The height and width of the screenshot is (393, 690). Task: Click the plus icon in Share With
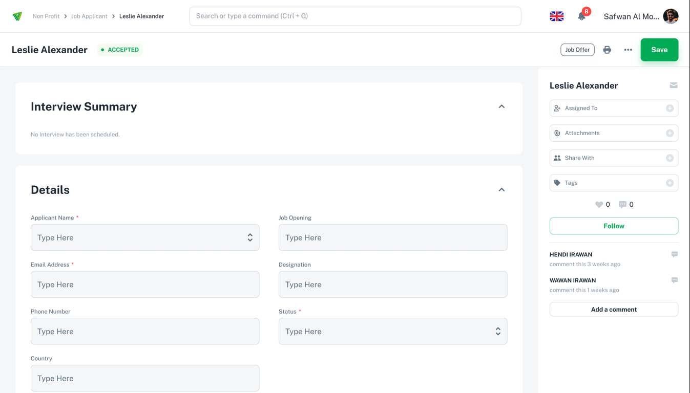[x=670, y=158]
